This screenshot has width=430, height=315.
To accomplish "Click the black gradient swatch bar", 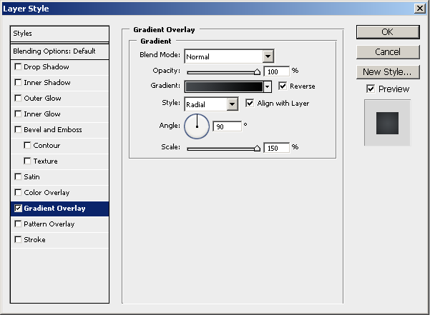I will click(x=223, y=86).
